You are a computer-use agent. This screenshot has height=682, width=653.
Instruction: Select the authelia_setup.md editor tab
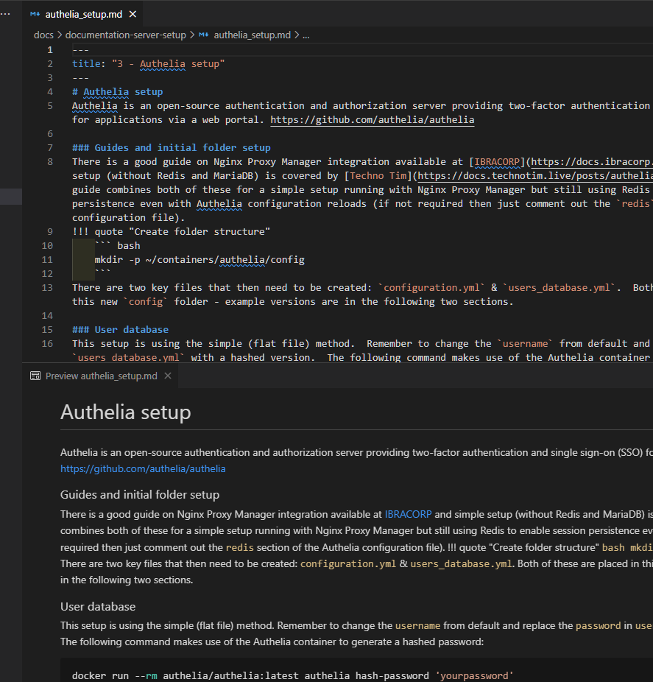[x=82, y=14]
